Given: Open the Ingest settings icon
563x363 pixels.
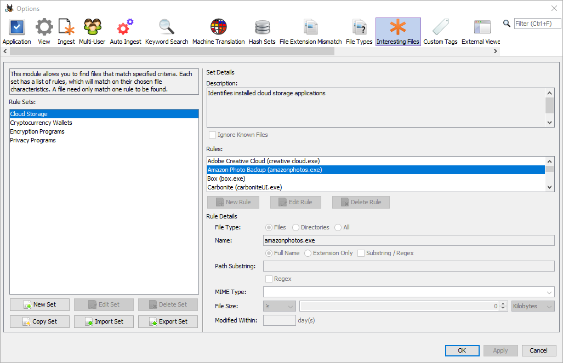Looking at the screenshot, I should tap(66, 27).
